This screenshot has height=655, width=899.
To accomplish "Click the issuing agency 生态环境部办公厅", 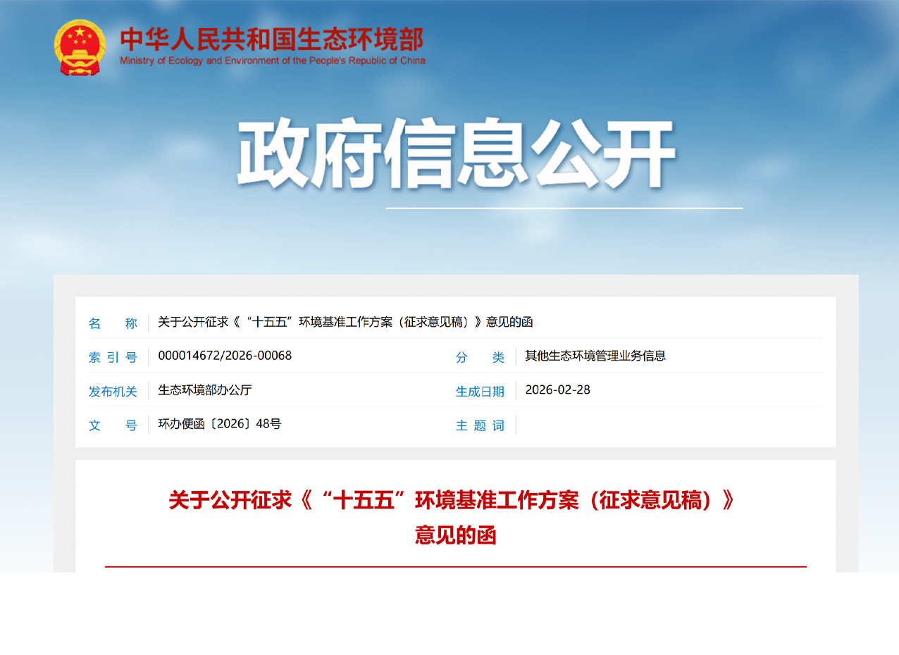I will pos(204,389).
